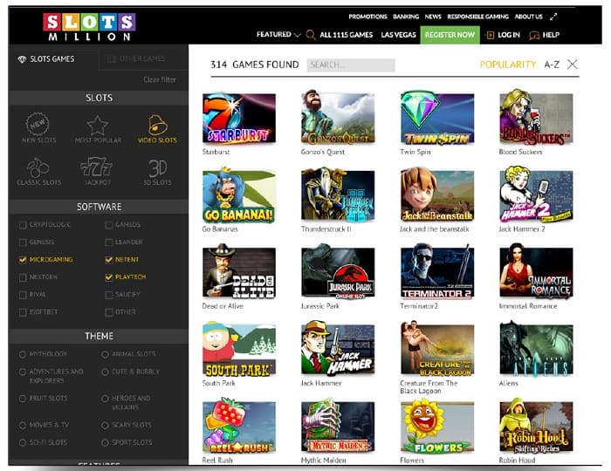Screen dimensions: 611x471
Task: Open the Promotions menu item
Action: [x=367, y=17]
